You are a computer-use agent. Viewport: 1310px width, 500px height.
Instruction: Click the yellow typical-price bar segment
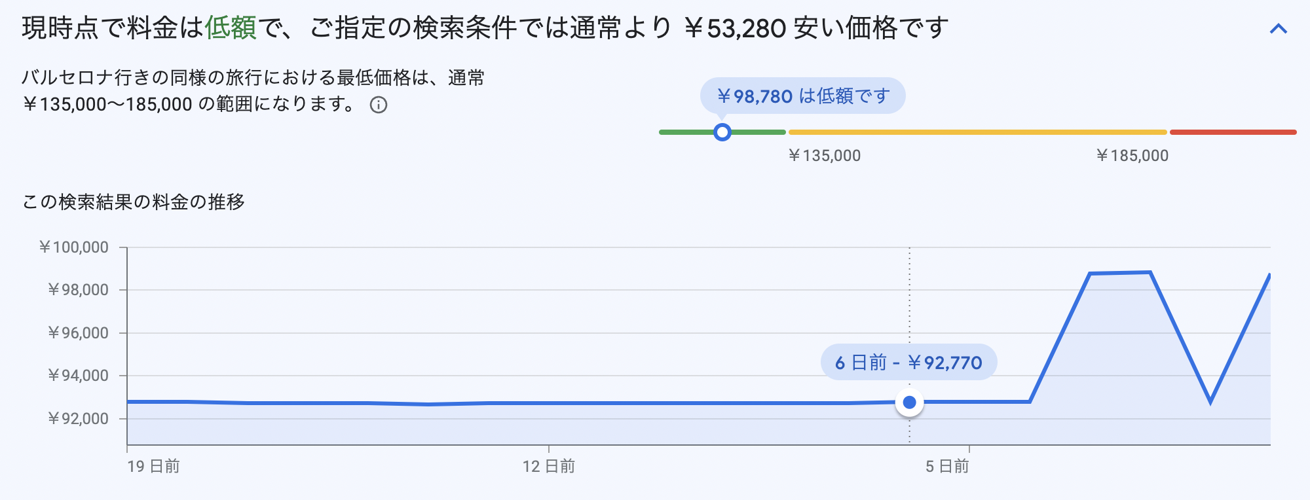point(977,132)
